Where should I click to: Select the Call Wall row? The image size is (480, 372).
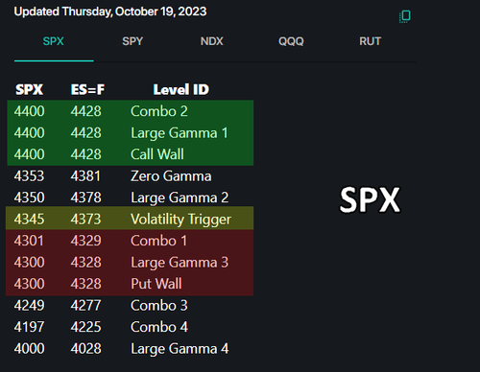point(131,154)
